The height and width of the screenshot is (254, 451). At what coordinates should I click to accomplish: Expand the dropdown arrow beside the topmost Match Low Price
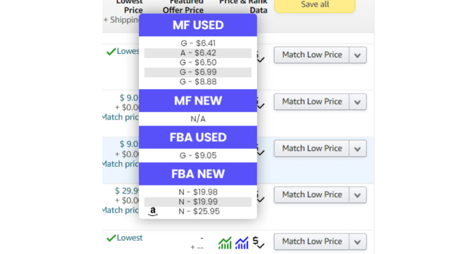pos(358,55)
